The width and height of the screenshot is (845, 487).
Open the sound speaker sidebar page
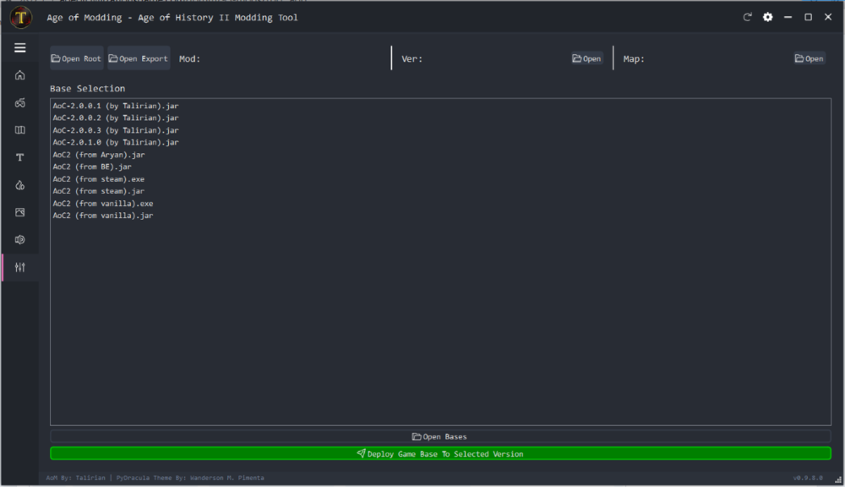pyautogui.click(x=20, y=240)
